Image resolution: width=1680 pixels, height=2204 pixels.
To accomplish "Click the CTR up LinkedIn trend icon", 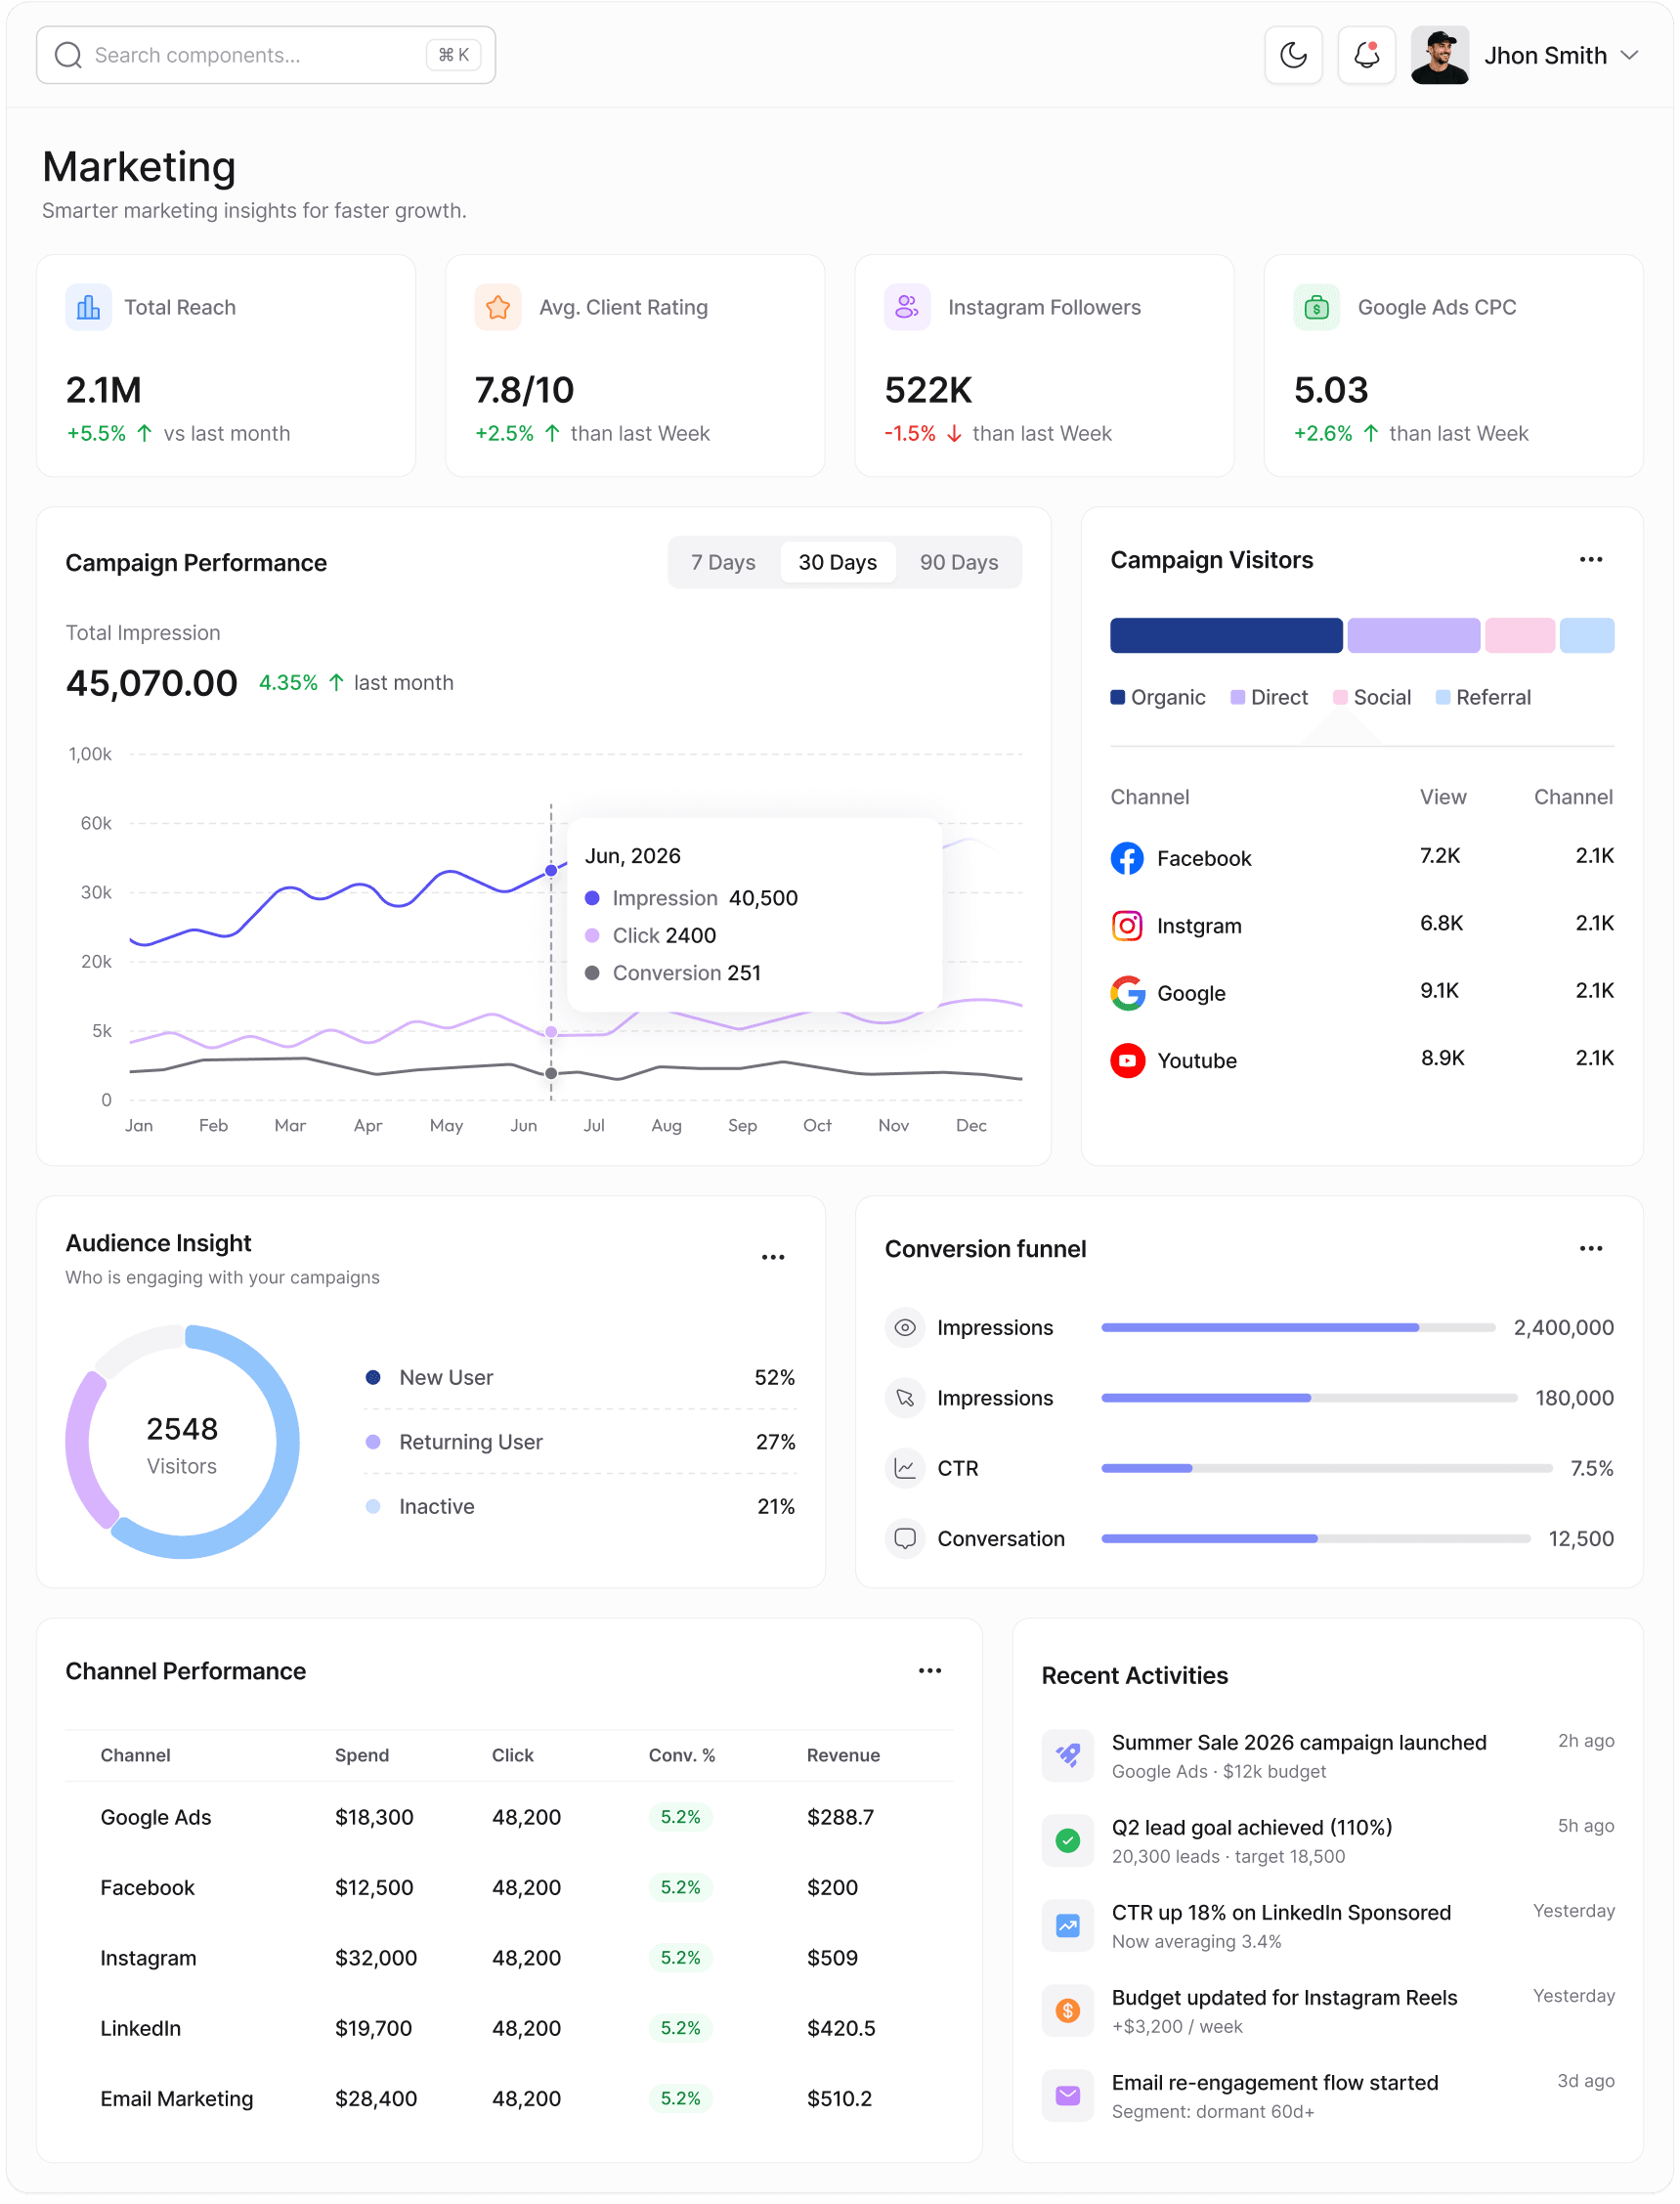I will pyautogui.click(x=1068, y=1925).
